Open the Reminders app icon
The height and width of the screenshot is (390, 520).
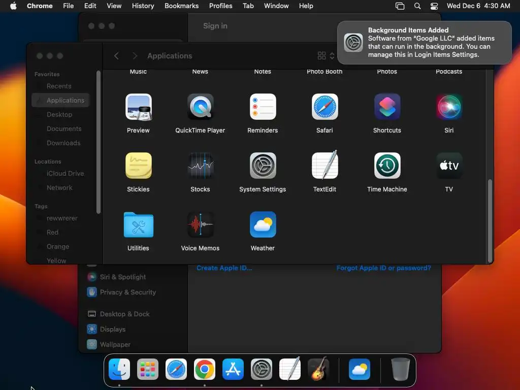click(x=263, y=107)
